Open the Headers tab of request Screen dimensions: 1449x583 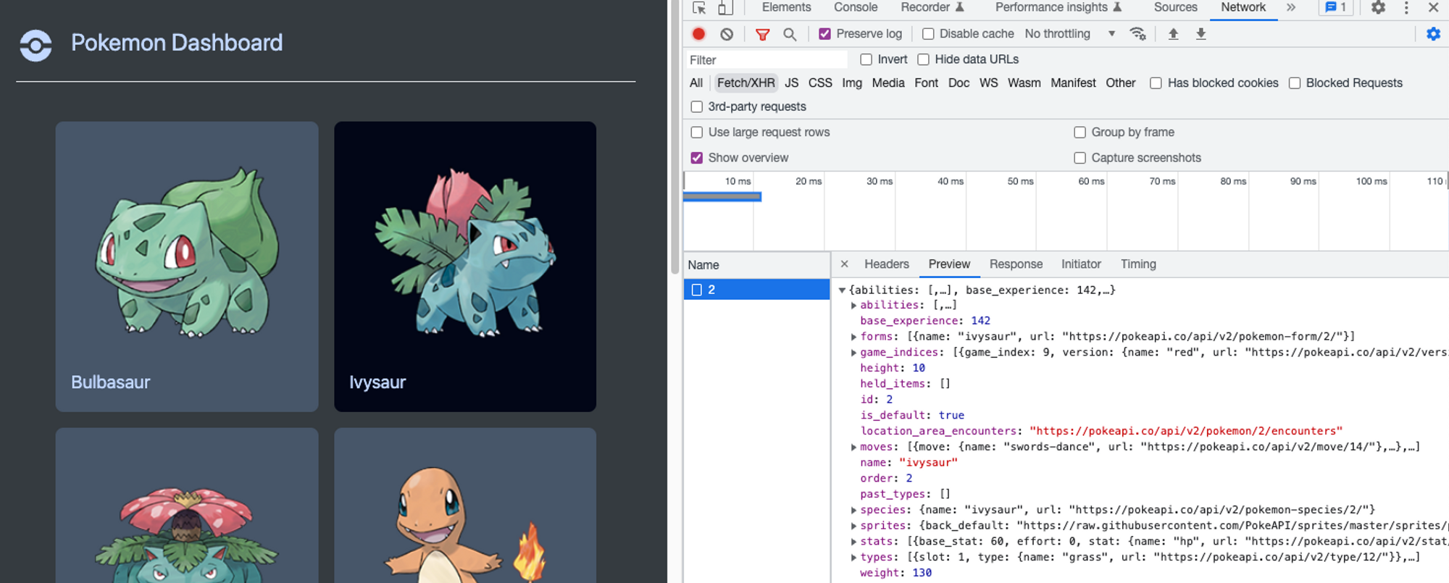(886, 264)
